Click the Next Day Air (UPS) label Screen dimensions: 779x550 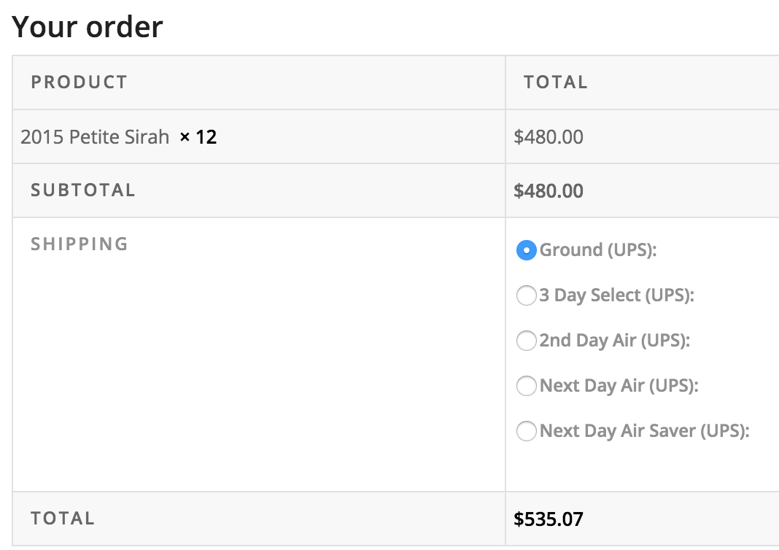click(619, 386)
